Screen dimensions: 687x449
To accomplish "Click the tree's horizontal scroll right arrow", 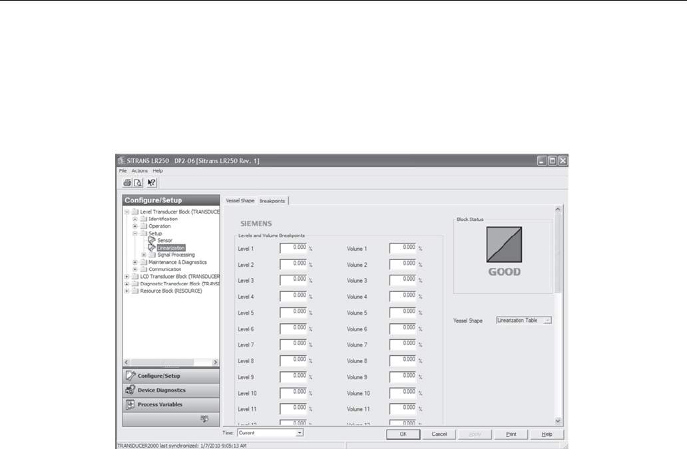I will point(215,362).
